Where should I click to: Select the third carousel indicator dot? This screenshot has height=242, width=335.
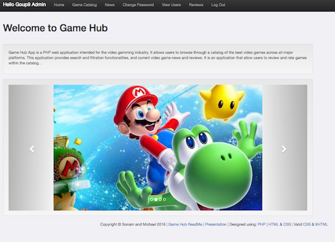tap(160, 199)
